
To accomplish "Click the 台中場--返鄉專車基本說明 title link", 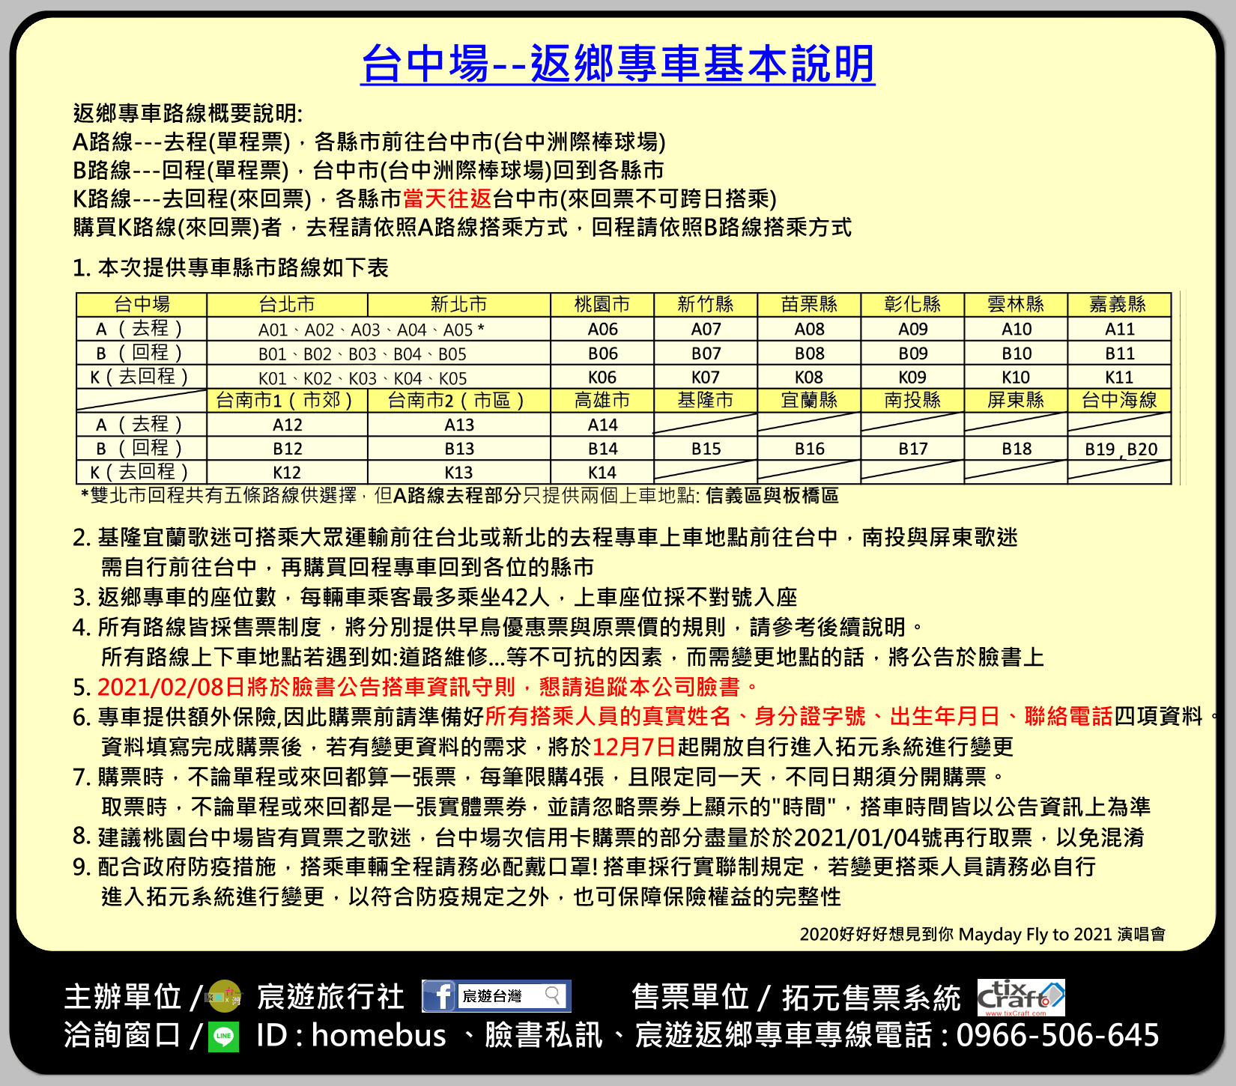I will [x=617, y=64].
